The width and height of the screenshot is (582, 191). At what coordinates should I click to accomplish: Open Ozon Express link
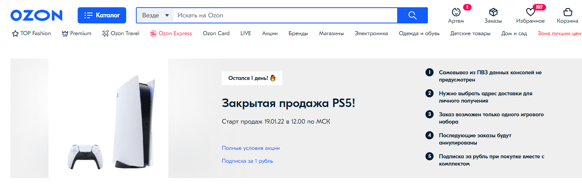pyautogui.click(x=171, y=34)
